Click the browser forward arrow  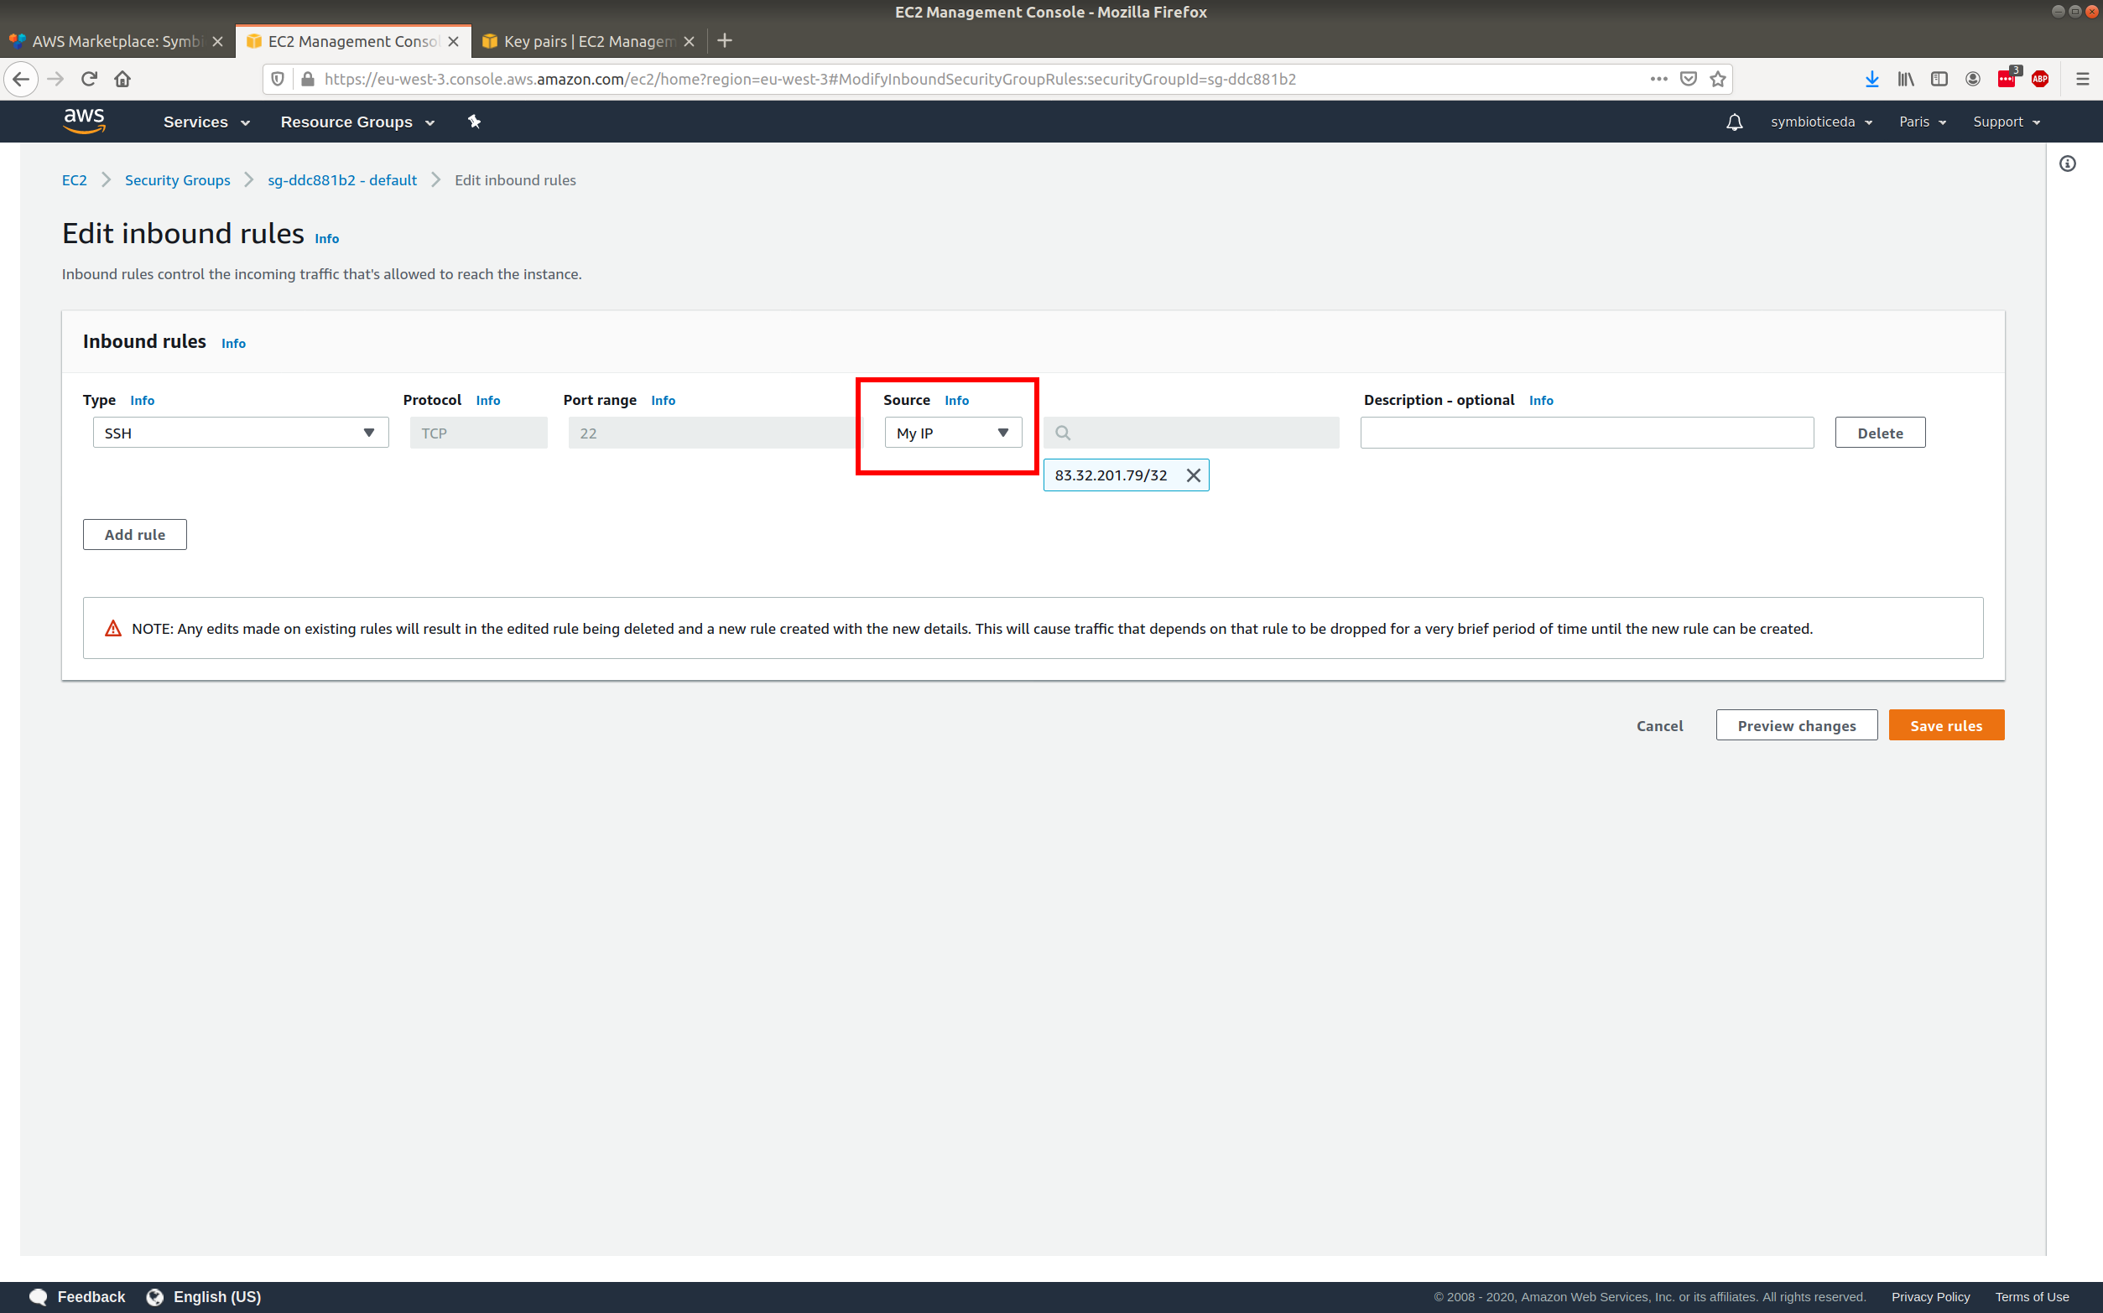[x=55, y=79]
